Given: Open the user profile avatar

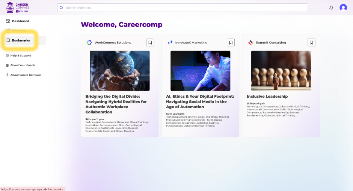Looking at the screenshot, I should (x=343, y=7).
